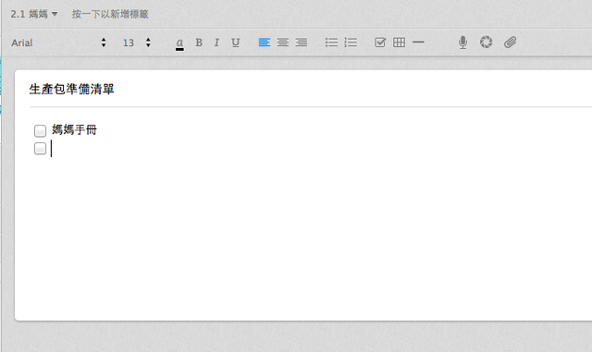Open the font size 13 selector
The width and height of the screenshot is (592, 352).
coord(137,42)
